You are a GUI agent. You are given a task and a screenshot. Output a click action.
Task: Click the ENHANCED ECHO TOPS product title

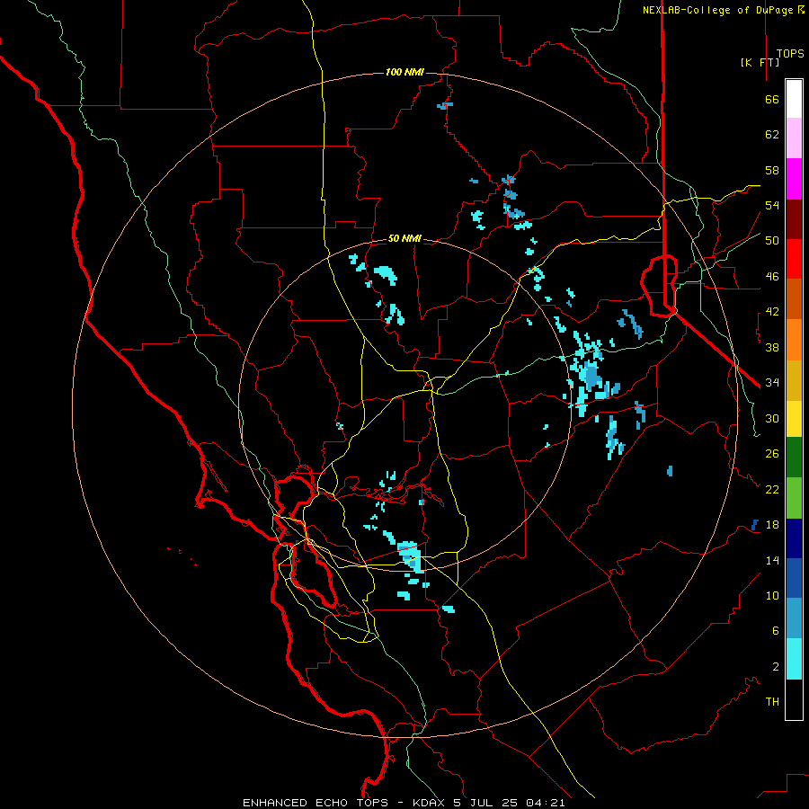(x=316, y=803)
